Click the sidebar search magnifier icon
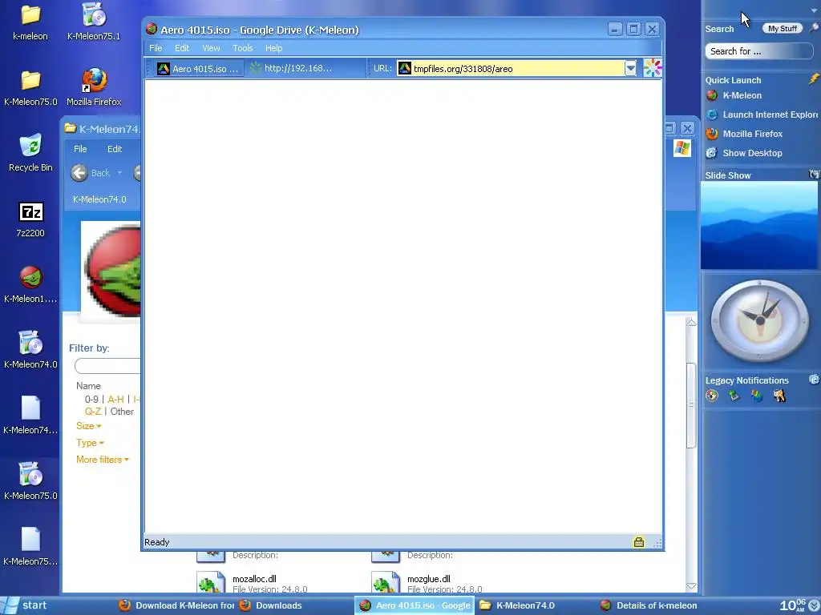This screenshot has width=821, height=615. pos(814,28)
